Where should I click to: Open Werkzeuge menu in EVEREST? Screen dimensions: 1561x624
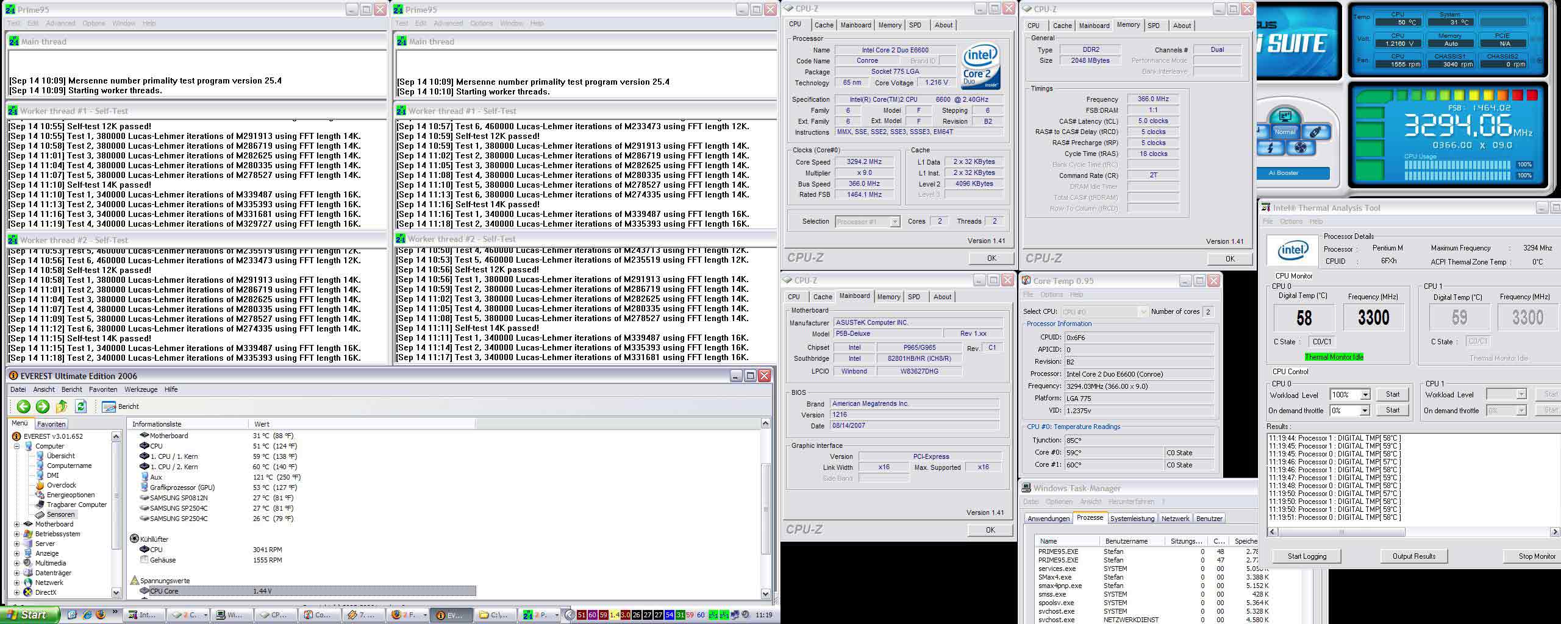[141, 389]
